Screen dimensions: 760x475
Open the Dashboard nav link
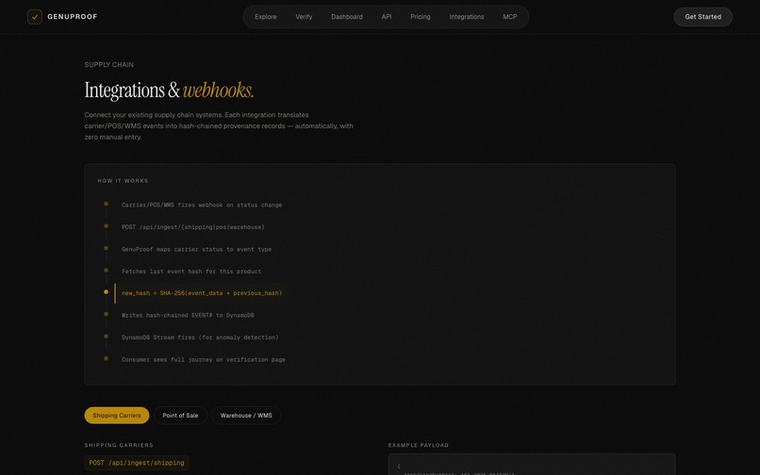coord(347,17)
